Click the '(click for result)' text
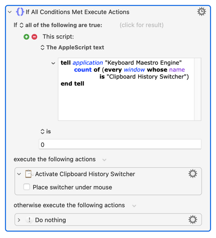 pos(141,25)
